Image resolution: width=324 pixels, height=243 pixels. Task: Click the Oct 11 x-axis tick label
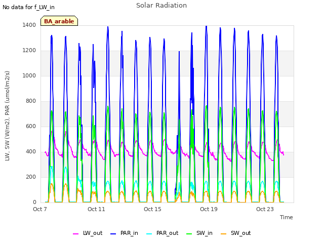click(x=96, y=209)
